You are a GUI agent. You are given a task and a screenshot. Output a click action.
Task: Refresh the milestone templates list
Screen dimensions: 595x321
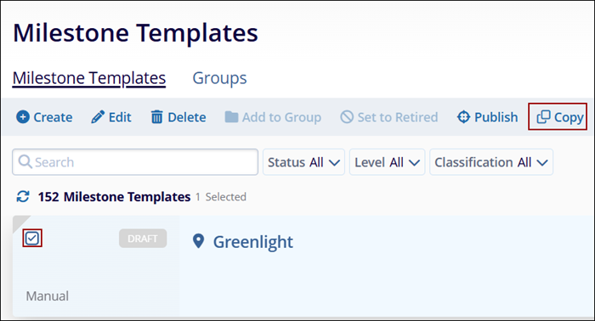tap(23, 197)
